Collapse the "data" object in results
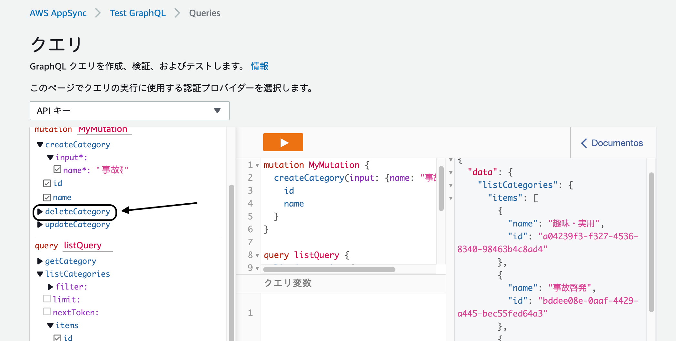Screen dimensions: 676x341 click(x=451, y=173)
